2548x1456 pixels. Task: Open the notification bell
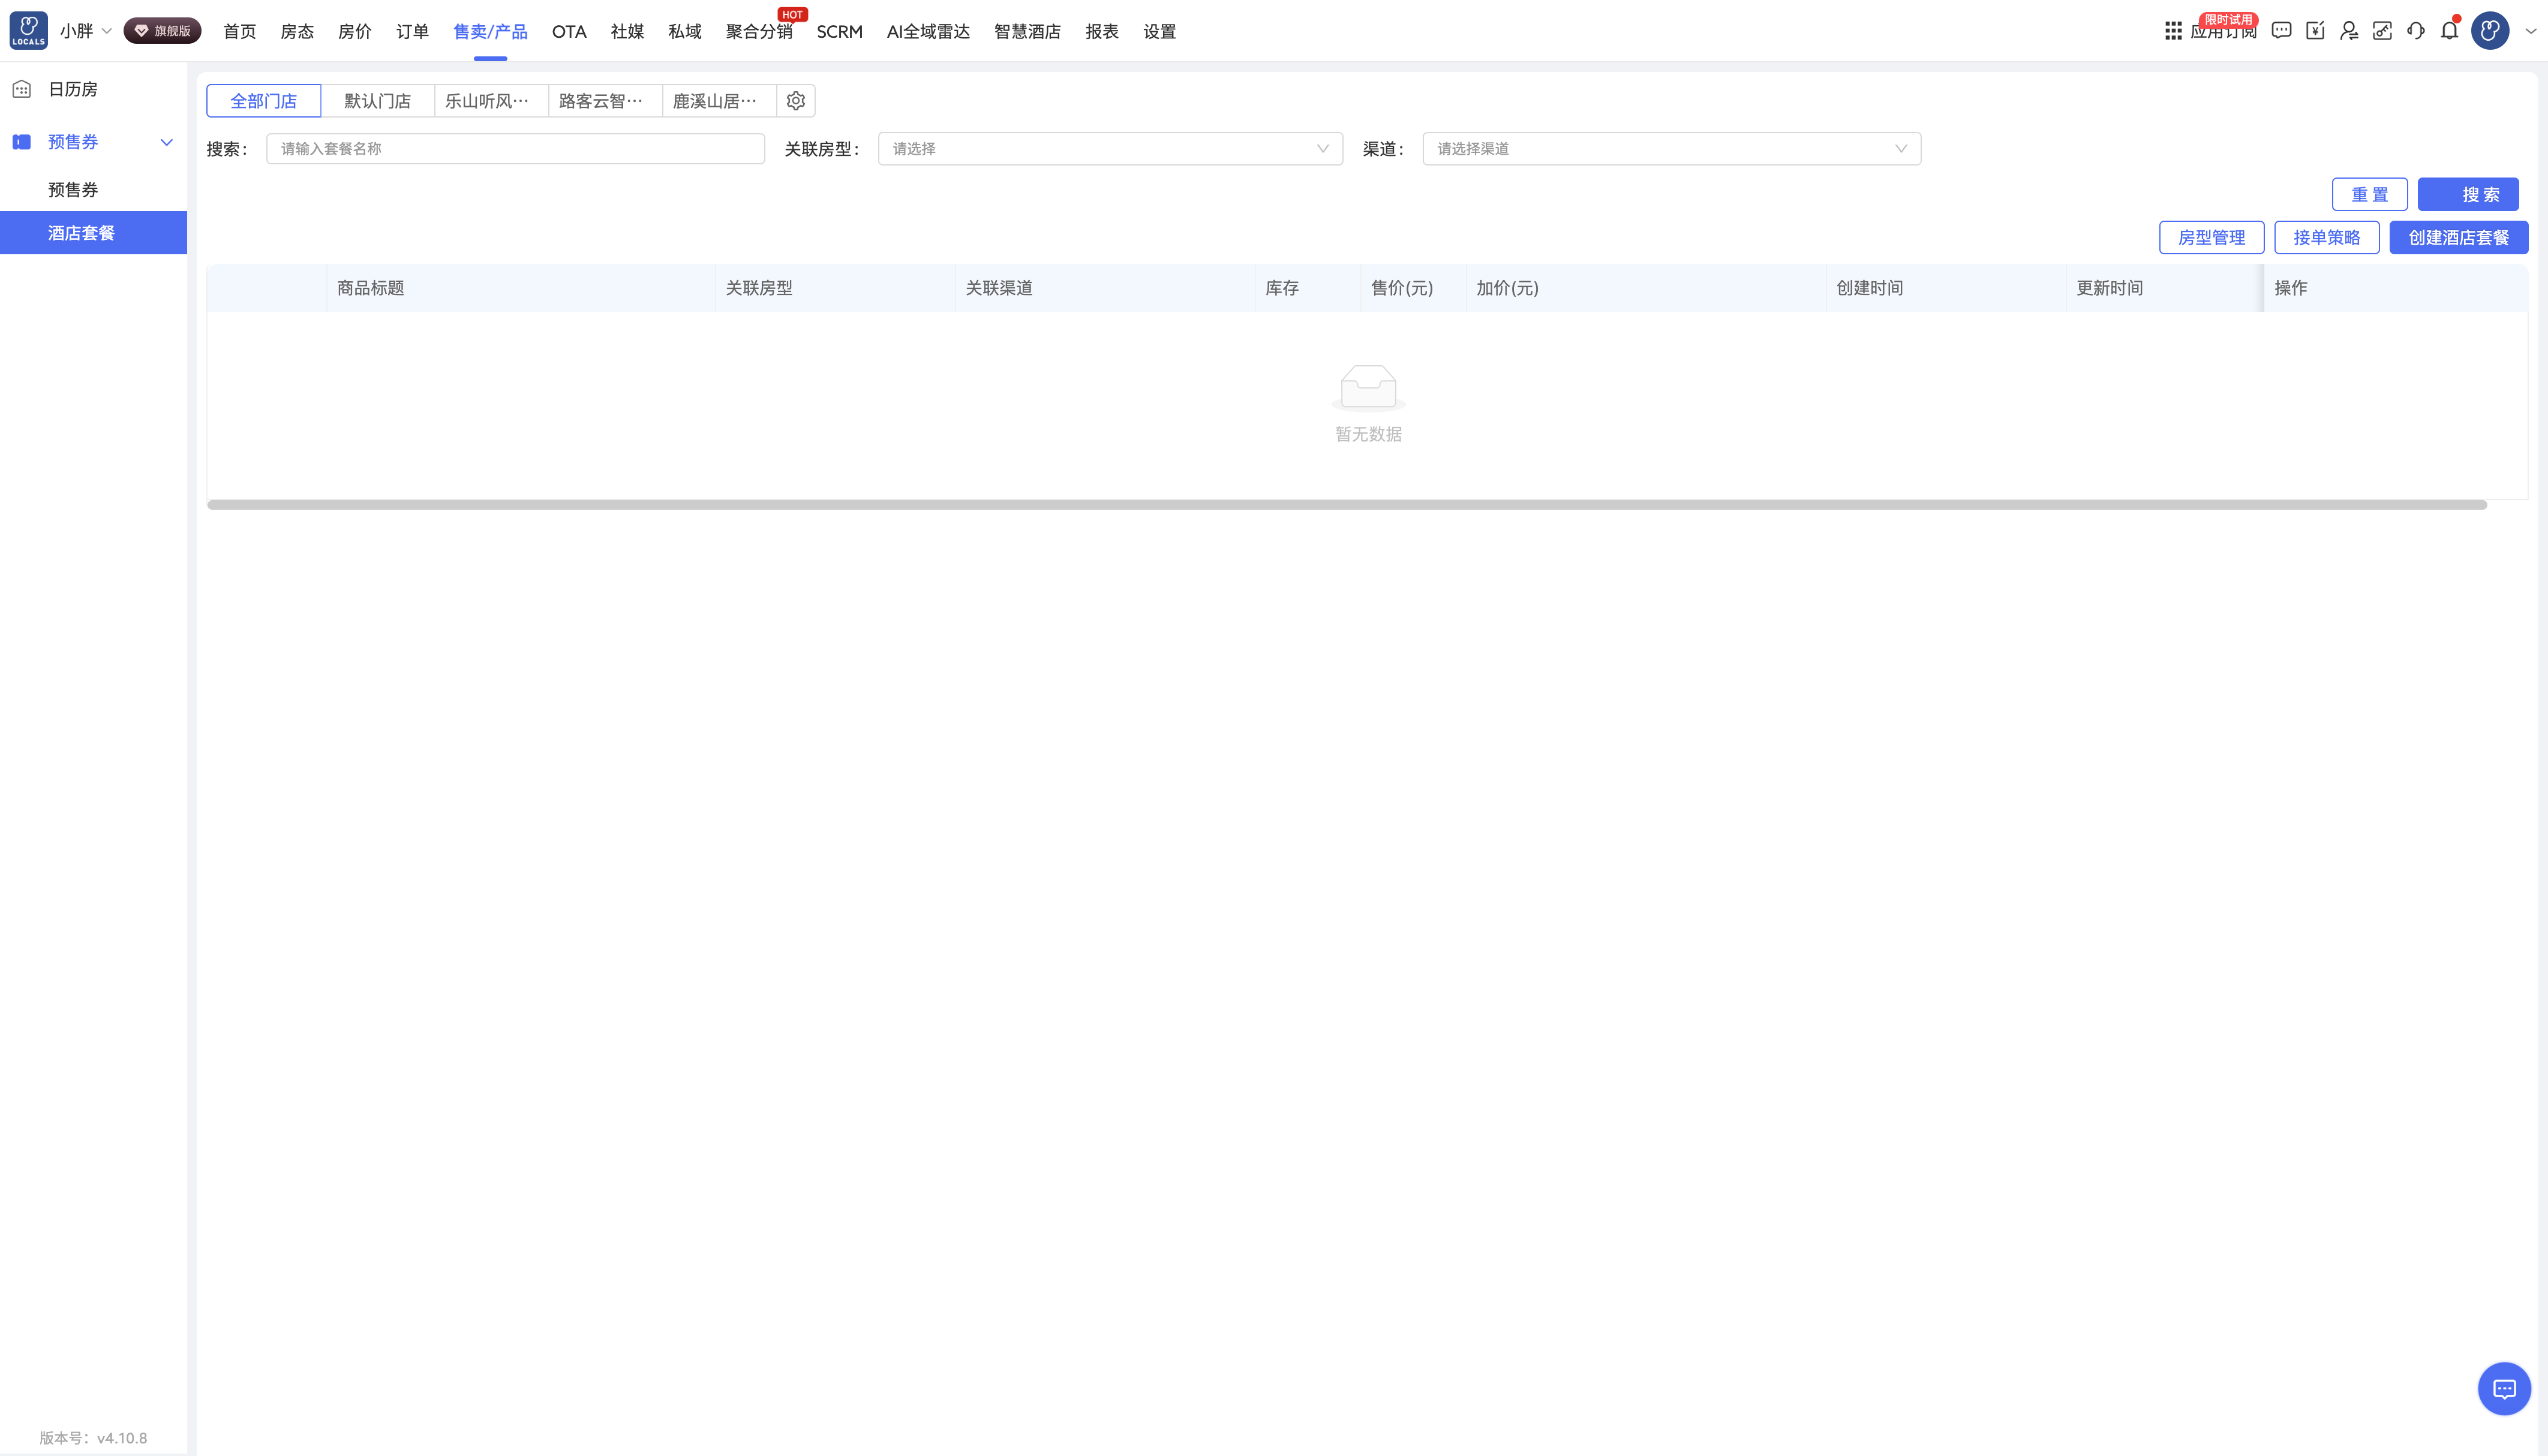click(x=2450, y=31)
